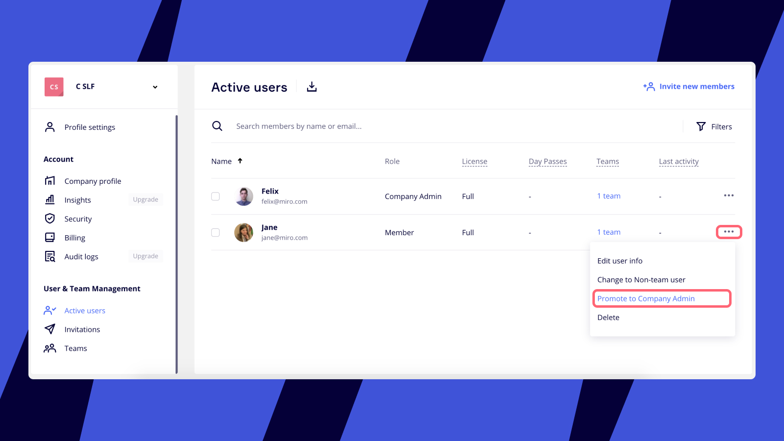Click the Company profile building icon

[x=50, y=181]
